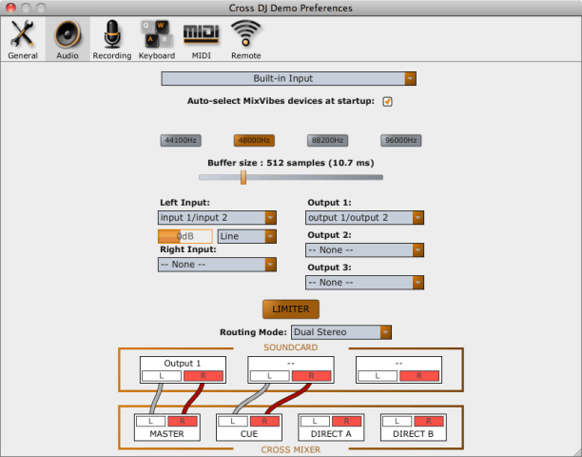
Task: Click MASTER mixer L connector
Action: click(x=150, y=422)
